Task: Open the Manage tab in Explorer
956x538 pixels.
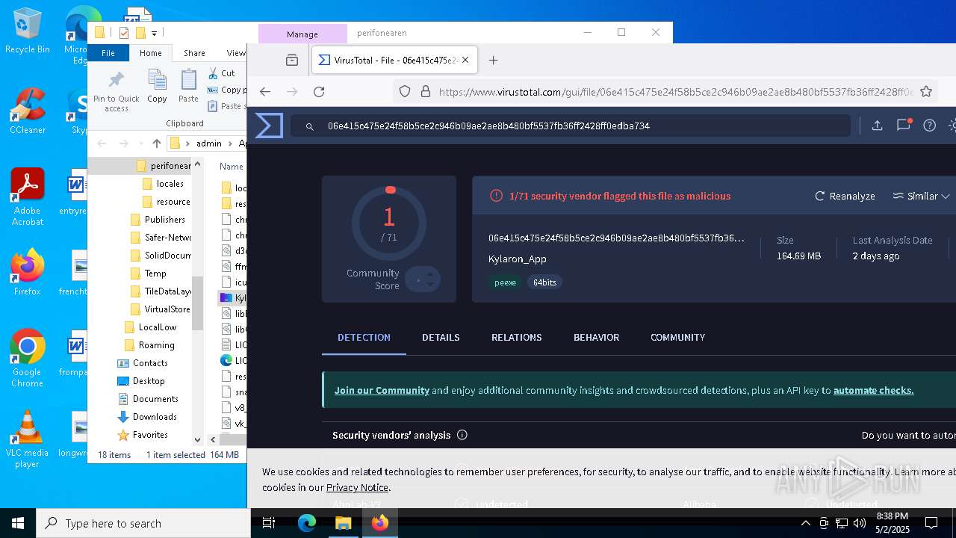Action: coord(302,34)
